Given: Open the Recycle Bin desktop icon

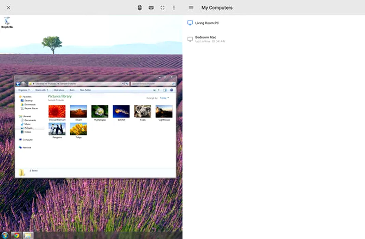Looking at the screenshot, I should [7, 23].
